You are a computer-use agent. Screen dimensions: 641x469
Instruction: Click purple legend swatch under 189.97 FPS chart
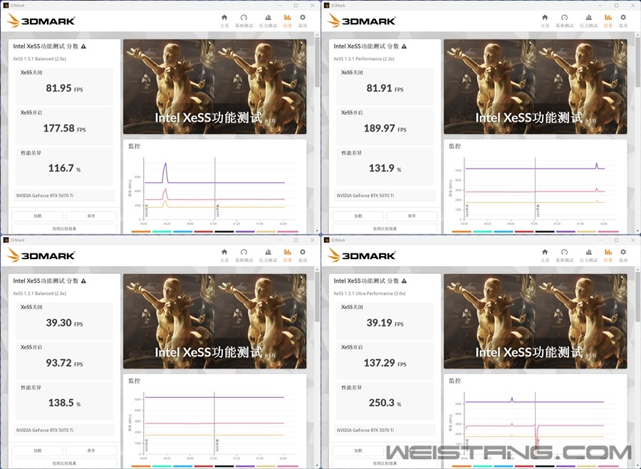click(x=566, y=231)
